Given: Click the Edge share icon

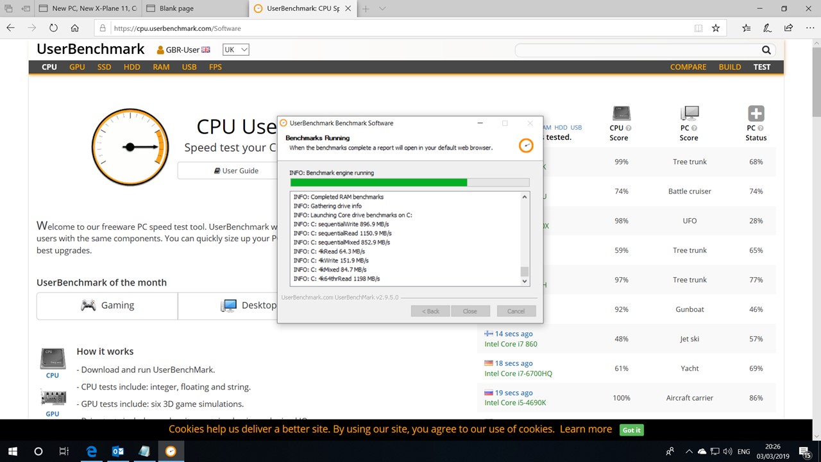Looking at the screenshot, I should coord(788,28).
